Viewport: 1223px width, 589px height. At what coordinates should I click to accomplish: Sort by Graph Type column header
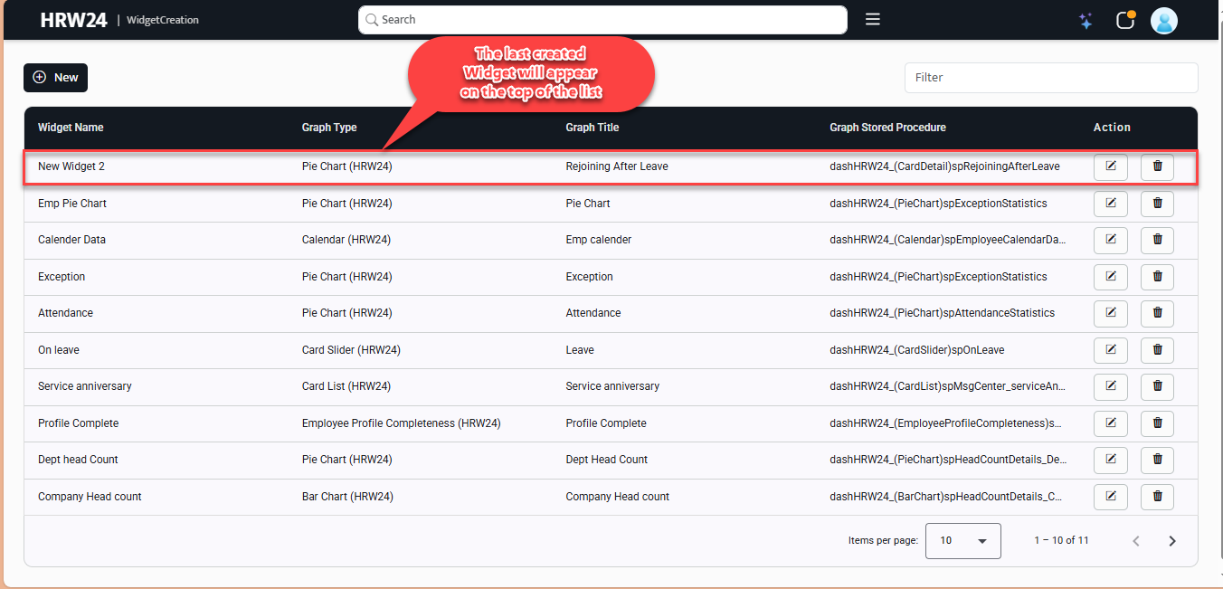coord(329,128)
